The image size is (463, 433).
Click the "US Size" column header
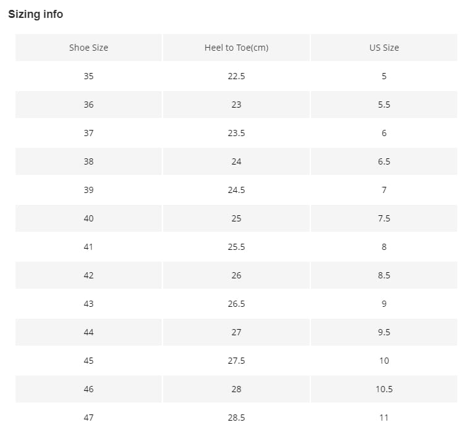coord(384,48)
